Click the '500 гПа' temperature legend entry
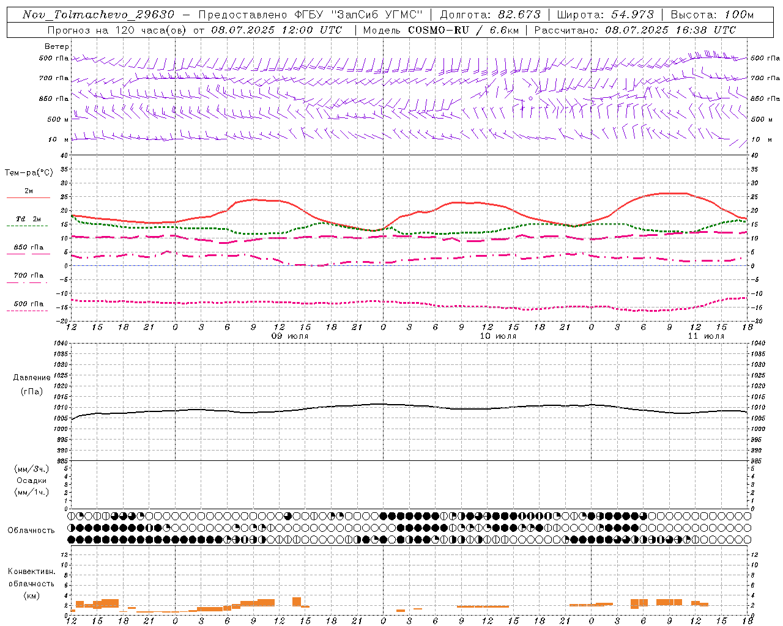Image resolution: width=783 pixels, height=626 pixels. pyautogui.click(x=28, y=304)
